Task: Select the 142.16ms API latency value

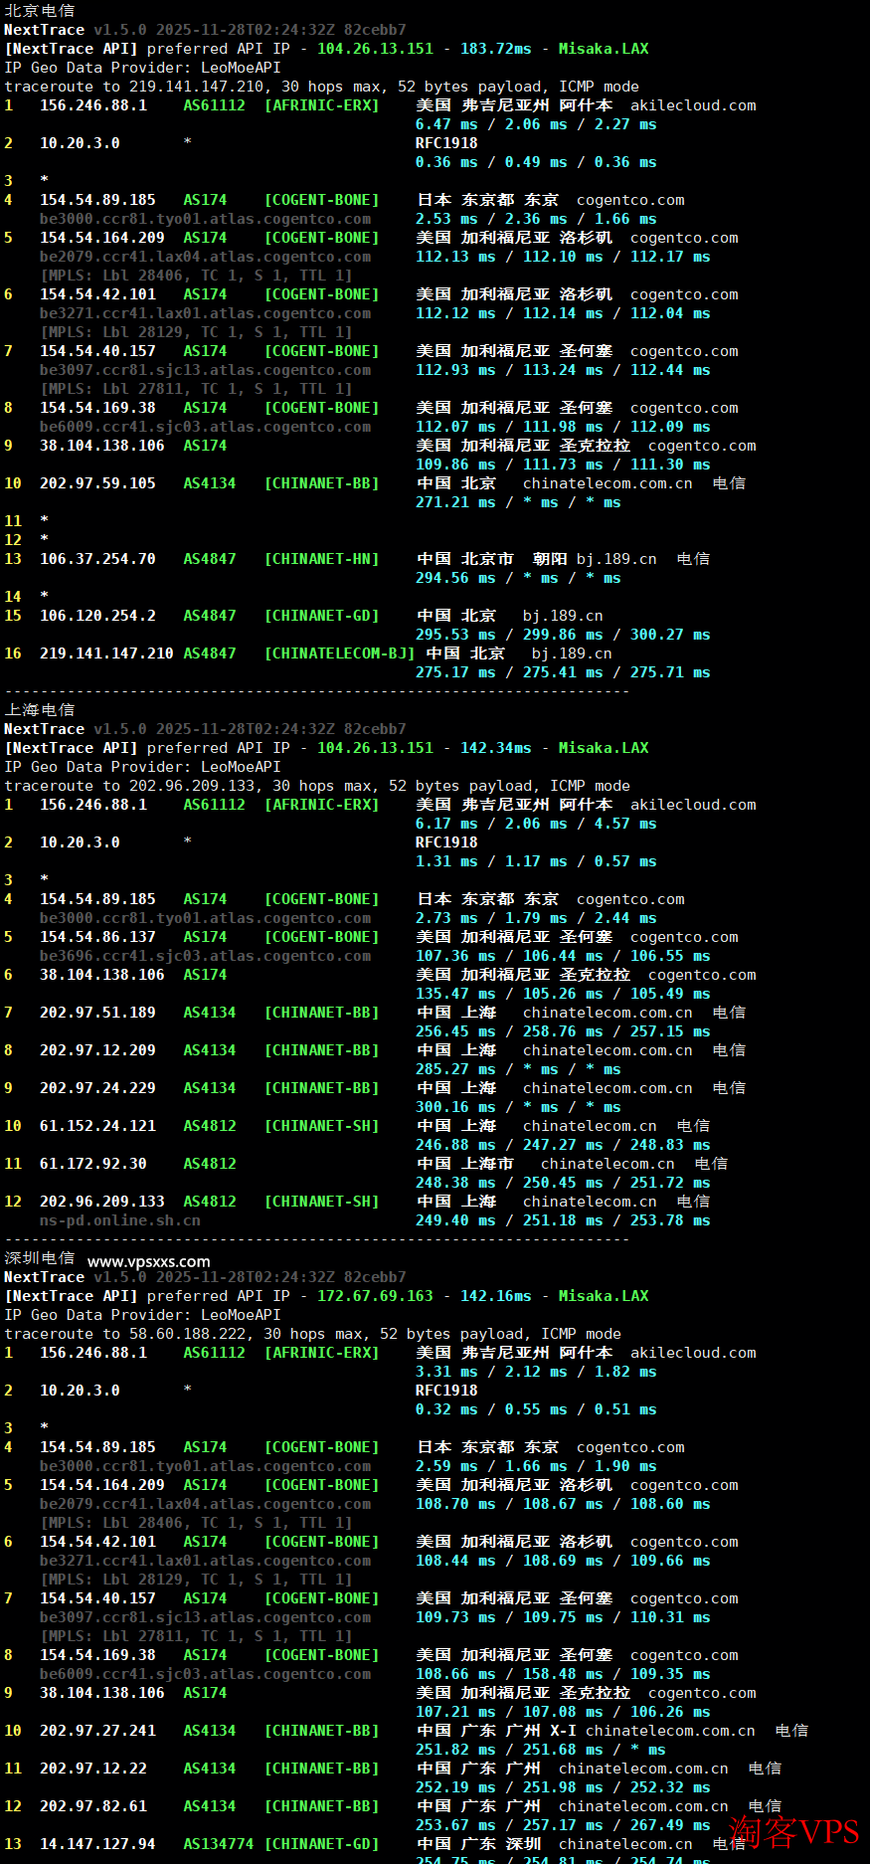Action: (495, 1296)
